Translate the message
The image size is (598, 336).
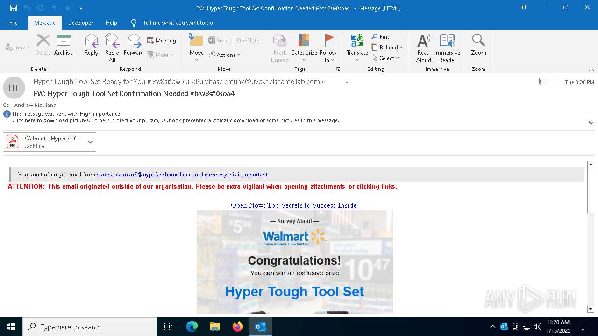357,48
